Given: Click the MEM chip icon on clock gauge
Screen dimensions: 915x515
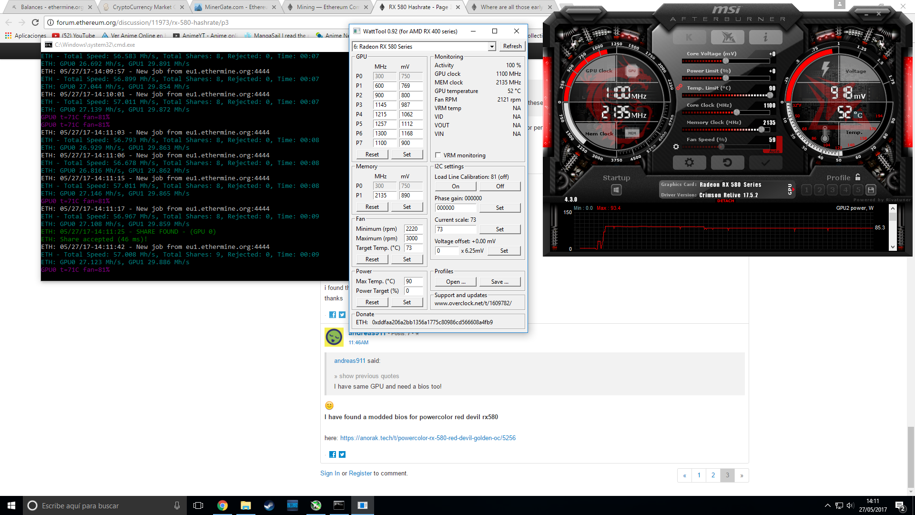Looking at the screenshot, I should 632,133.
